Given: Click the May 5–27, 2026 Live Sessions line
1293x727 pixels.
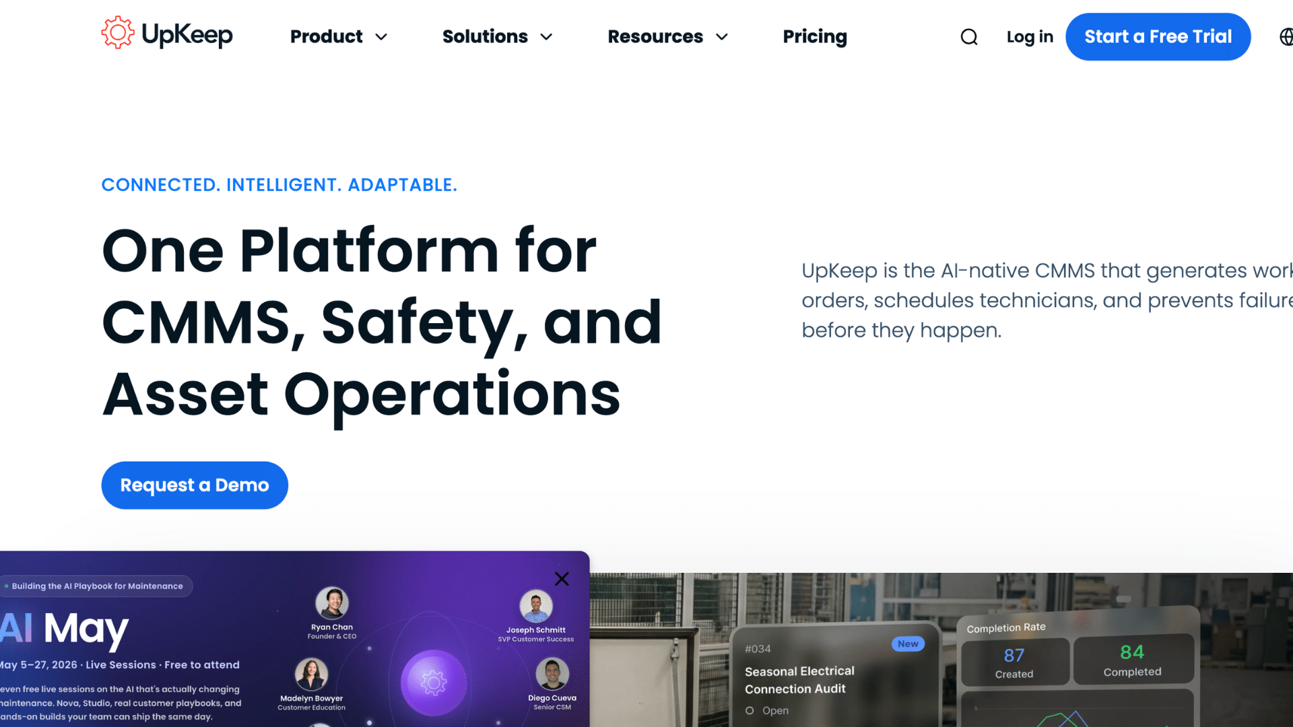Looking at the screenshot, I should coord(120,664).
